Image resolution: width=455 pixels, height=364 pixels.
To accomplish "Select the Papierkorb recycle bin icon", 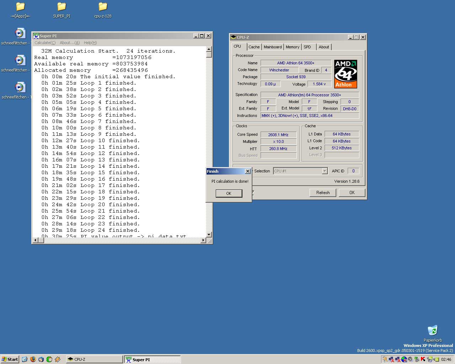I will pos(433,333).
